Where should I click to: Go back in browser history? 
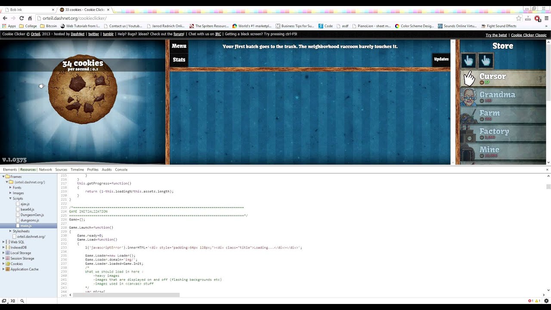coord(5,18)
